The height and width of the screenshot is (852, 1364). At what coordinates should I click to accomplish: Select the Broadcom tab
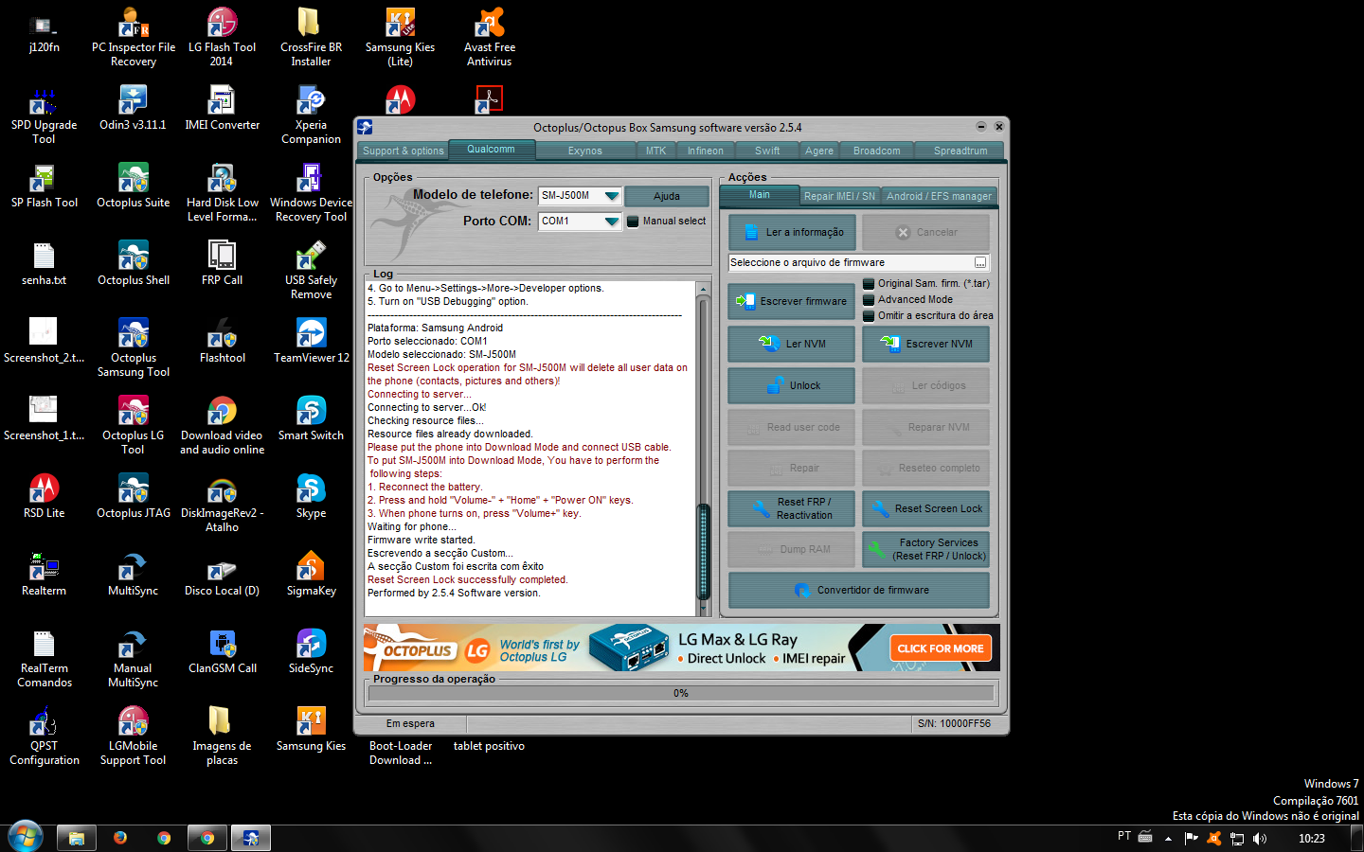click(877, 151)
